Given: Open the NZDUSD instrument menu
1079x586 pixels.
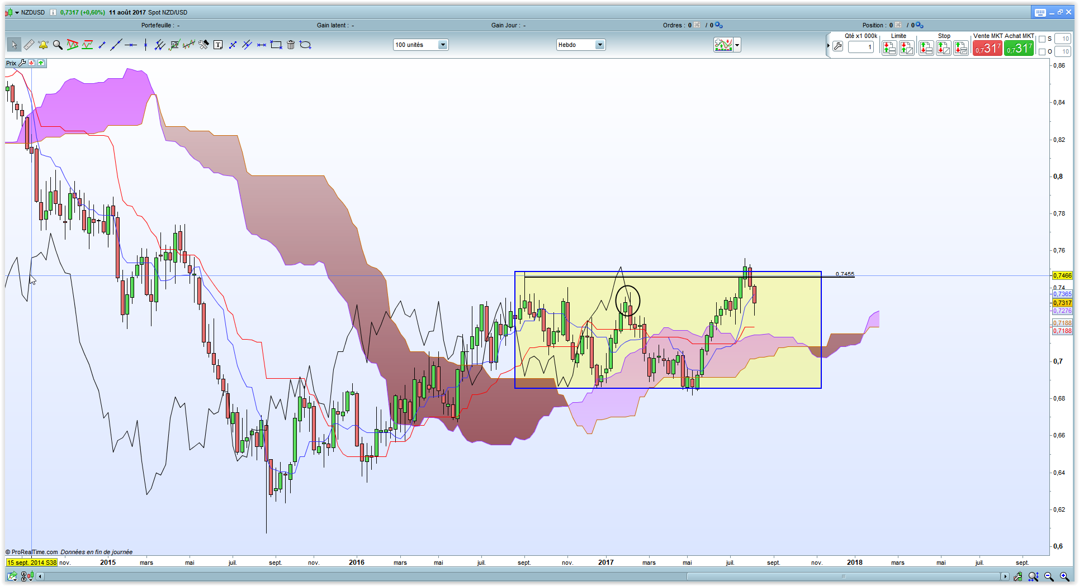Looking at the screenshot, I should 17,12.
